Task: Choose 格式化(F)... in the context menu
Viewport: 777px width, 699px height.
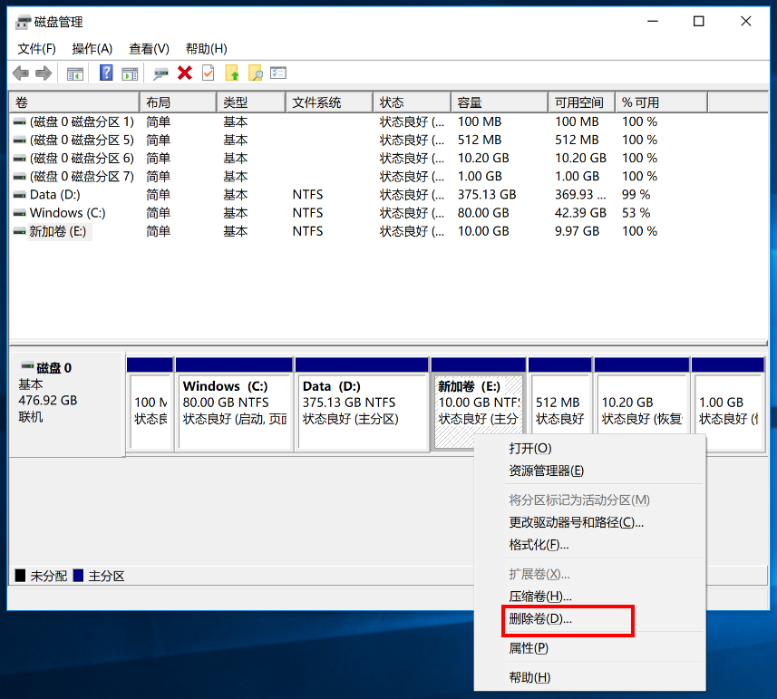Action: pos(539,545)
